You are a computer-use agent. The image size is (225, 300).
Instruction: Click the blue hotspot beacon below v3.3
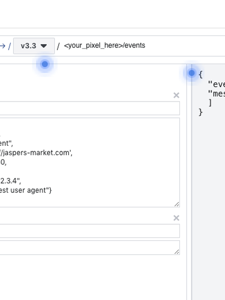pyautogui.click(x=45, y=64)
